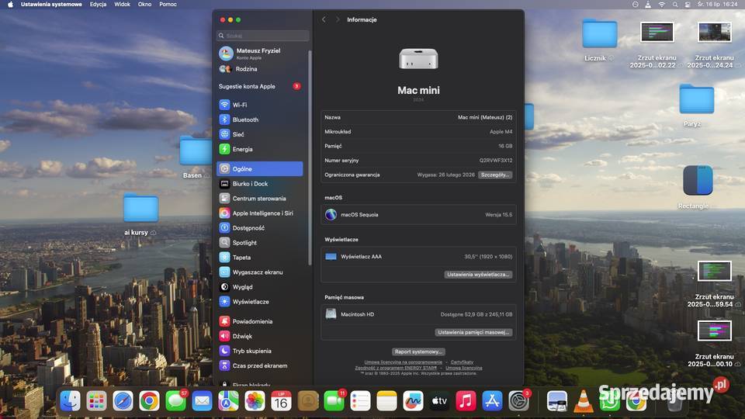Open Wygląd settings
This screenshot has height=419, width=745.
pos(259,287)
